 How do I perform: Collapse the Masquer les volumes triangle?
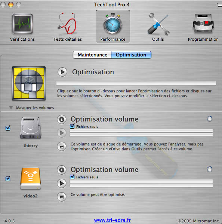11,108
